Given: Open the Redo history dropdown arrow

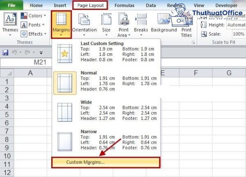Looking at the screenshot, I should pos(34,52).
